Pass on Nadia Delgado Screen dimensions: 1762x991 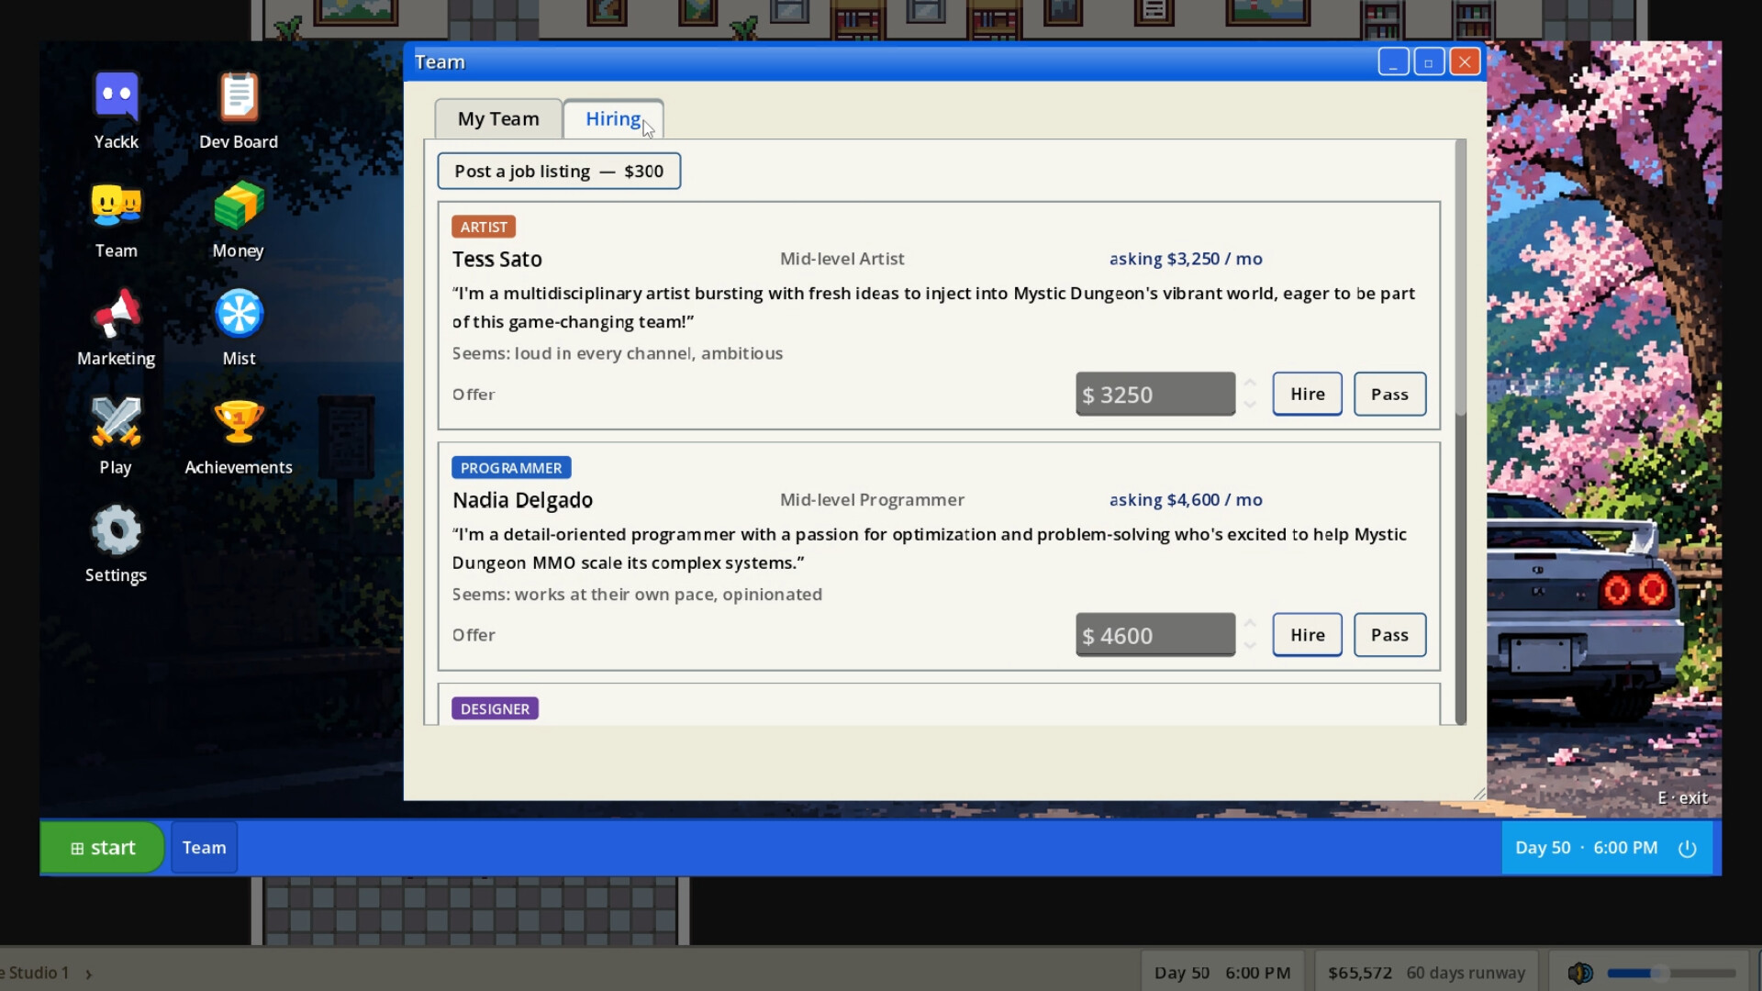1389,635
